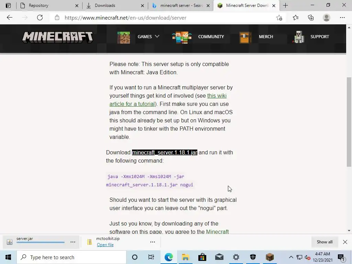Screen dimensions: 352x264
Task: Click scroll down arrow on scrollbar
Action: [349, 231]
